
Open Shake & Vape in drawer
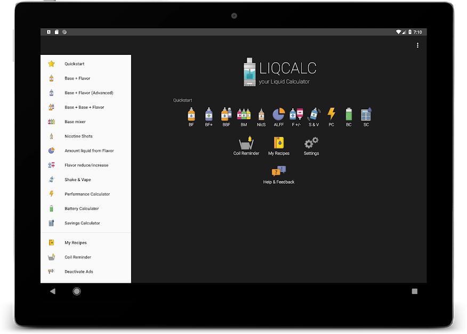point(86,180)
